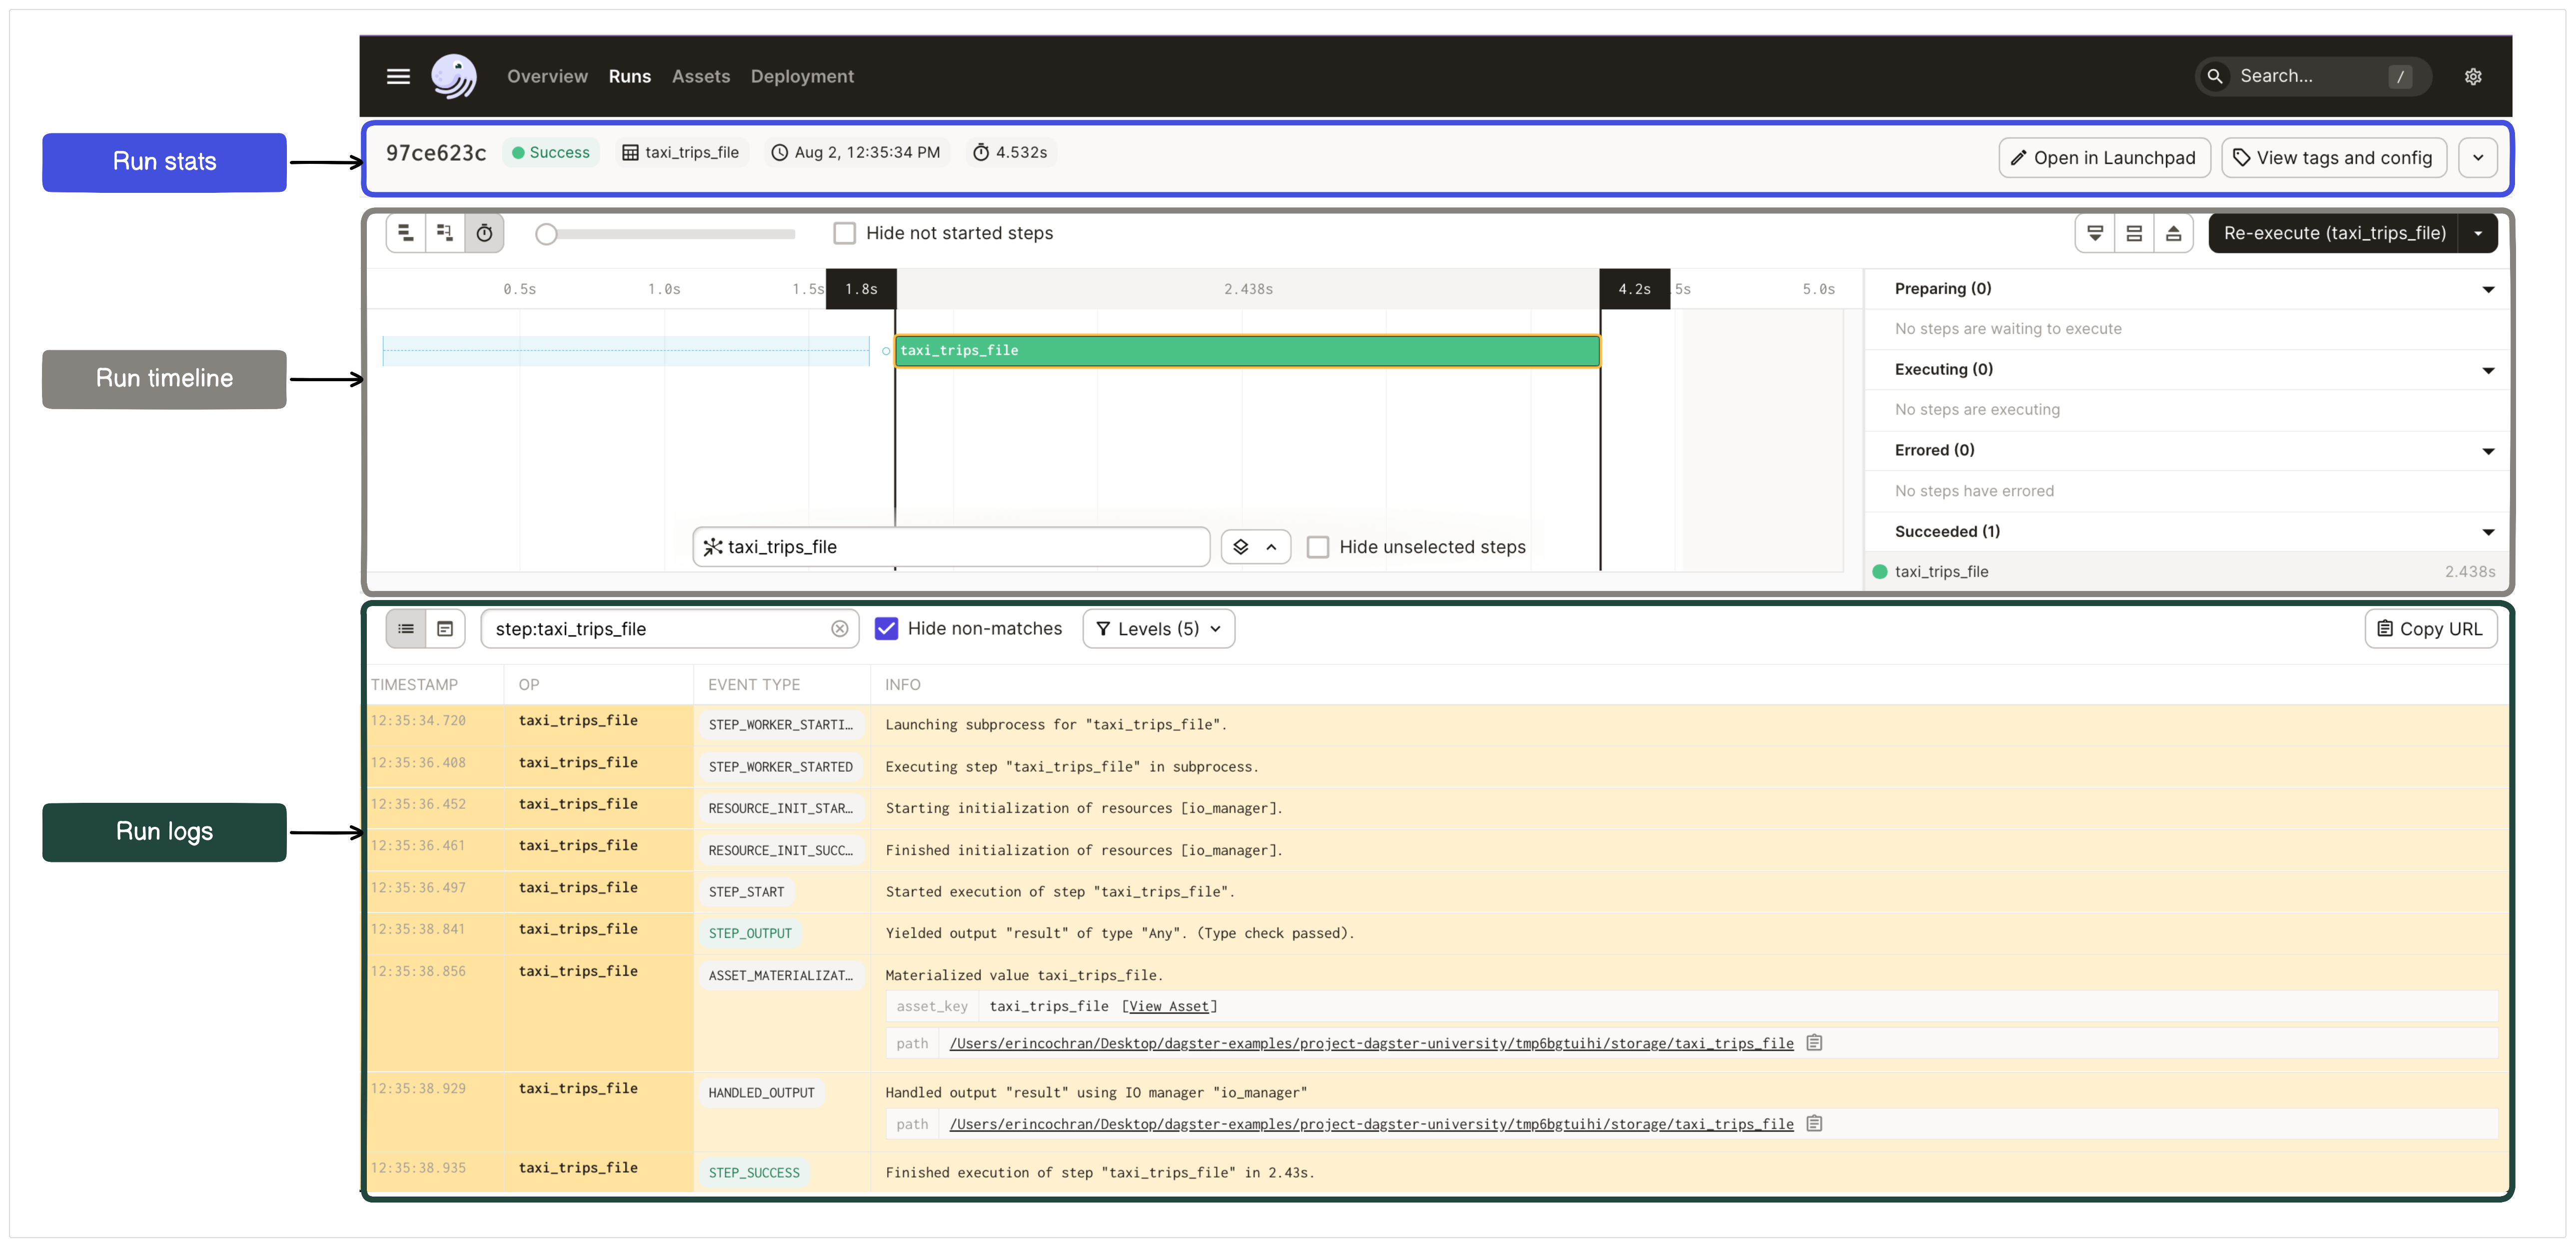Open settings via the gear icon
Viewport: 2576px width, 1248px height.
[x=2472, y=77]
